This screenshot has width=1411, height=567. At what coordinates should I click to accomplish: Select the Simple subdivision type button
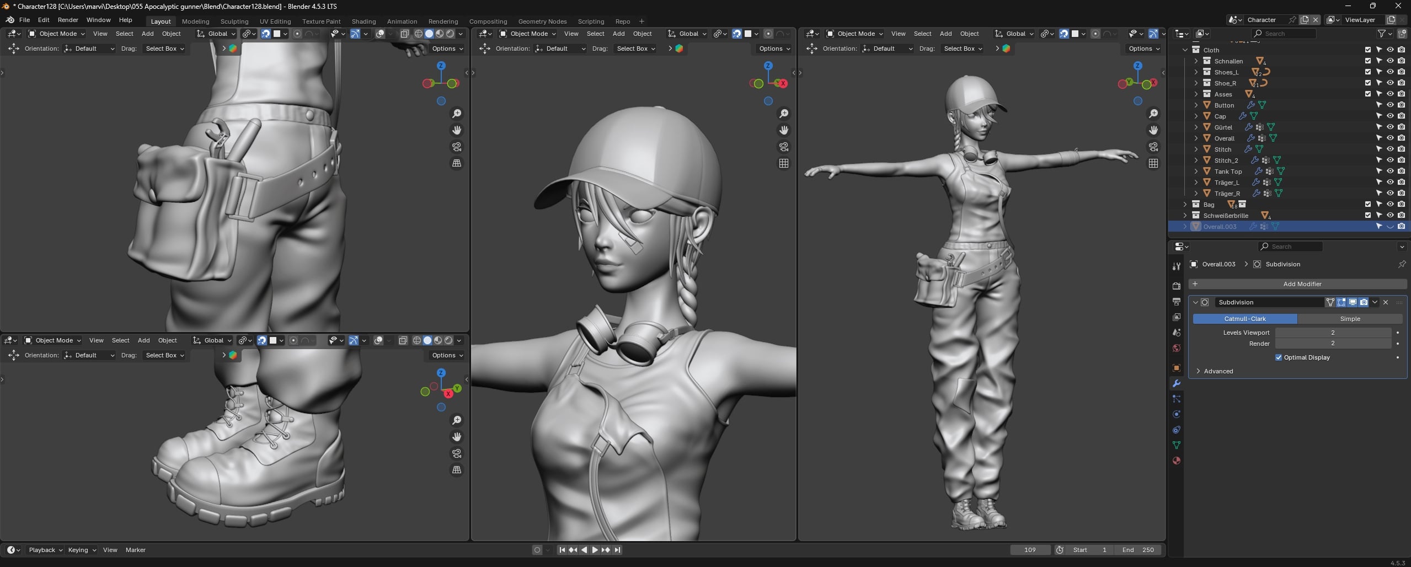point(1349,319)
